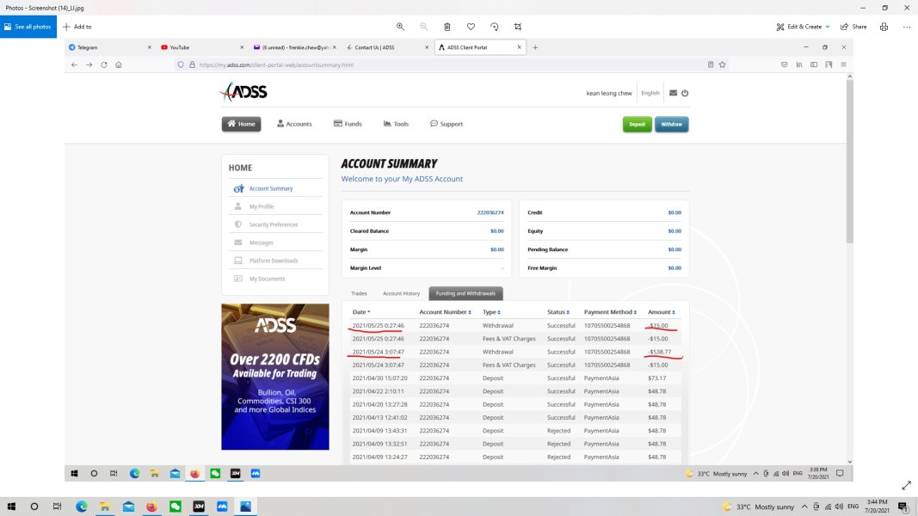Click account number 222036274 link in summary
The image size is (918, 516).
point(490,212)
